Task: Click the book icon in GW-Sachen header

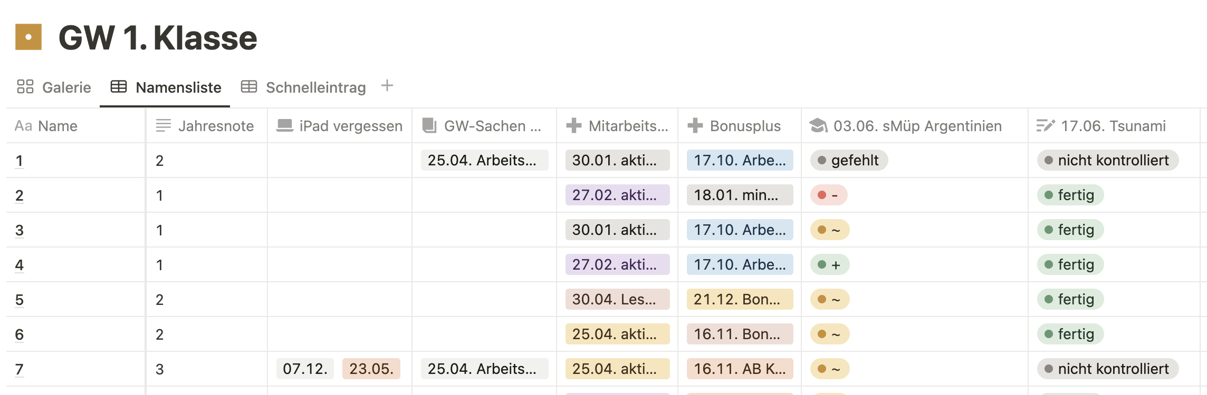Action: pos(429,126)
